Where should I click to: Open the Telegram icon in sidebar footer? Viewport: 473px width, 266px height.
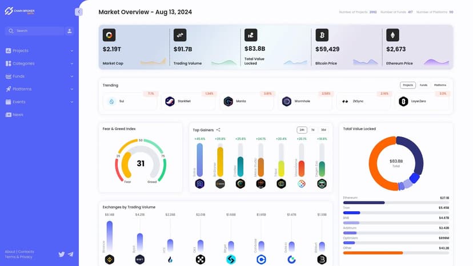tap(70, 254)
